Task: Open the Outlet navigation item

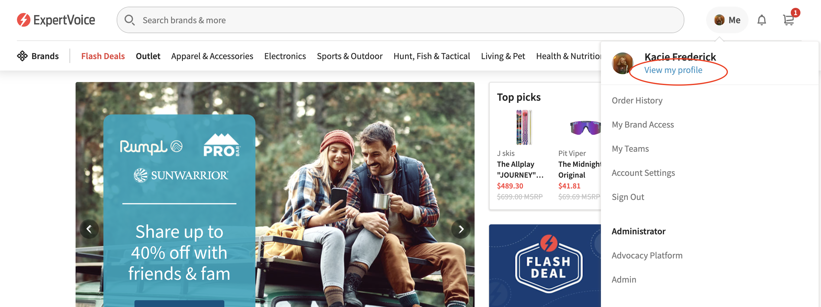Action: pyautogui.click(x=148, y=56)
